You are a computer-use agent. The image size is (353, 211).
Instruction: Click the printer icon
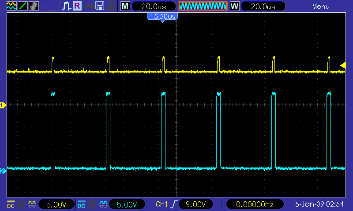[x=111, y=6]
